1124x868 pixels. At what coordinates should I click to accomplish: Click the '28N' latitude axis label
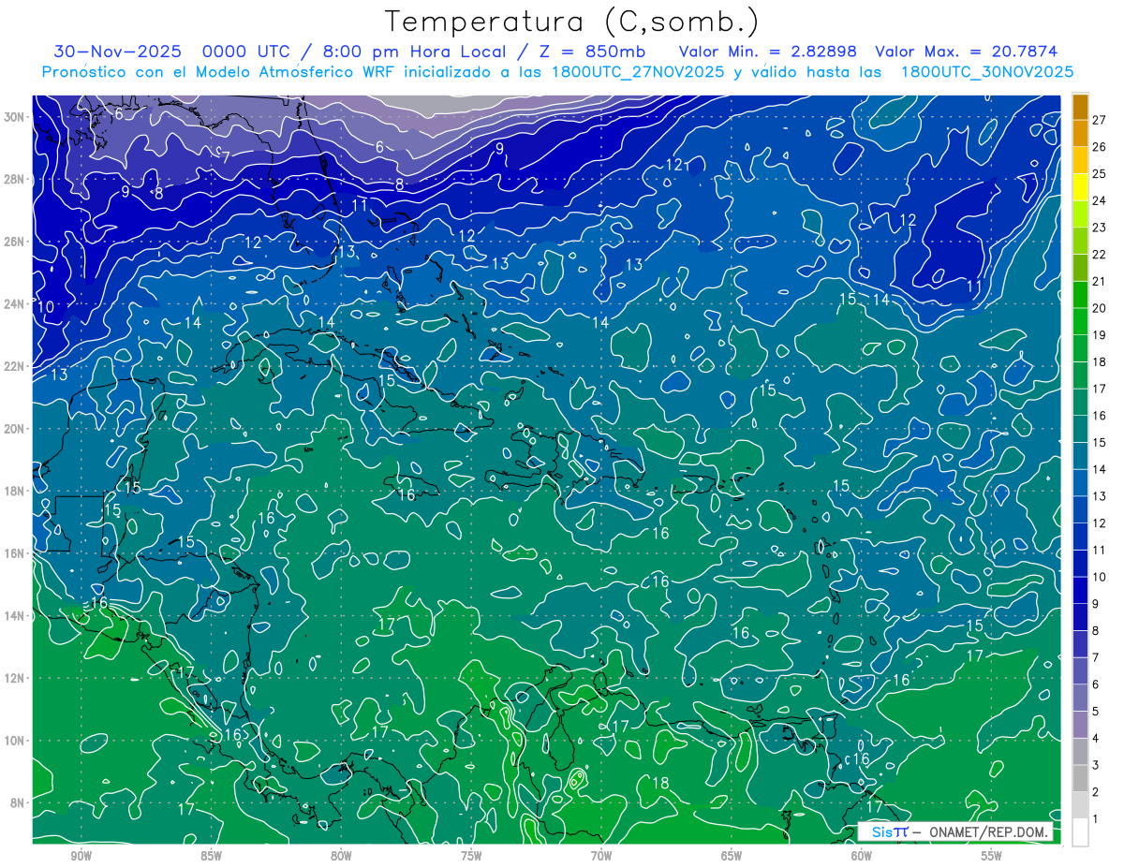tap(14, 179)
